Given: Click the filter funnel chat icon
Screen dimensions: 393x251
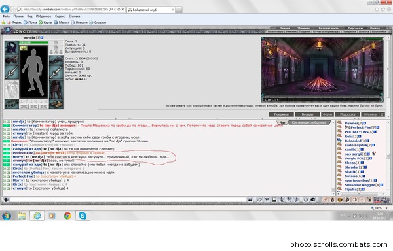Looking at the screenshot, I should tap(267, 199).
